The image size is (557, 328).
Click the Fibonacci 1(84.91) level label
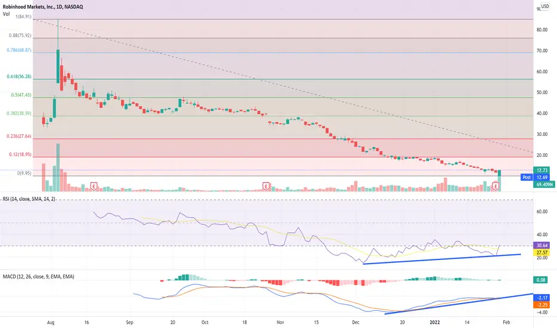(23, 17)
